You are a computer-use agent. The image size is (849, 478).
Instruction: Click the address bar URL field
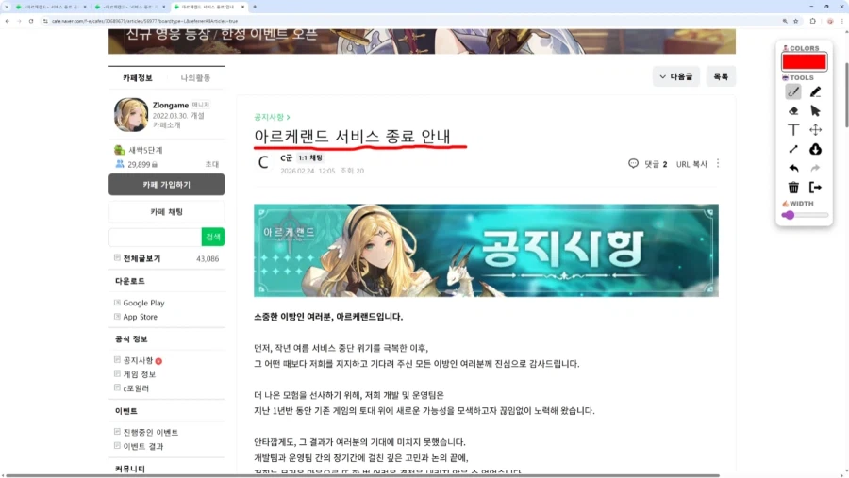411,21
